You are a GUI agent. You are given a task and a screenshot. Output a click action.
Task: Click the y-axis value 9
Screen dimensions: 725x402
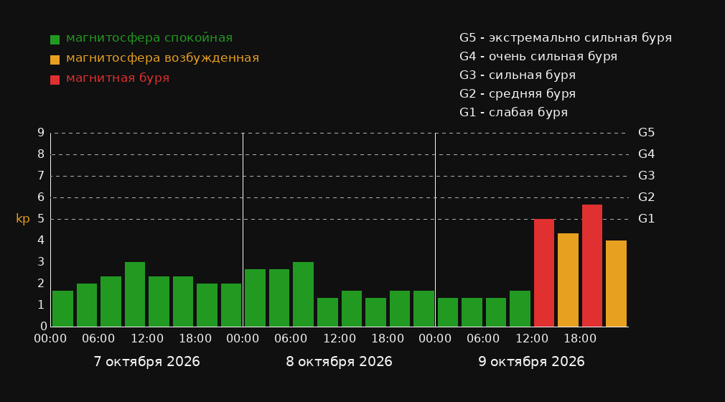(x=41, y=133)
